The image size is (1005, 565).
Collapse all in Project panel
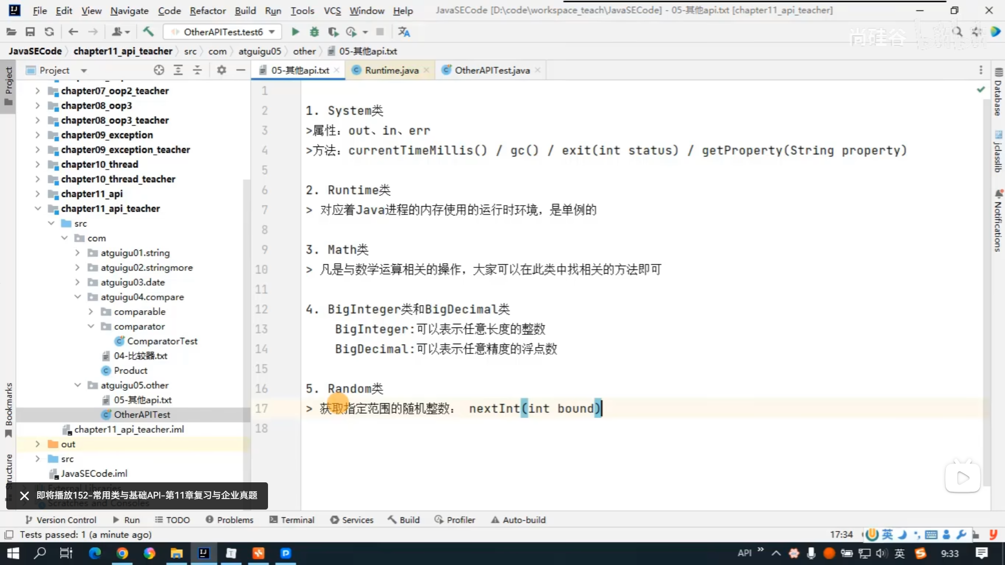pyautogui.click(x=197, y=70)
